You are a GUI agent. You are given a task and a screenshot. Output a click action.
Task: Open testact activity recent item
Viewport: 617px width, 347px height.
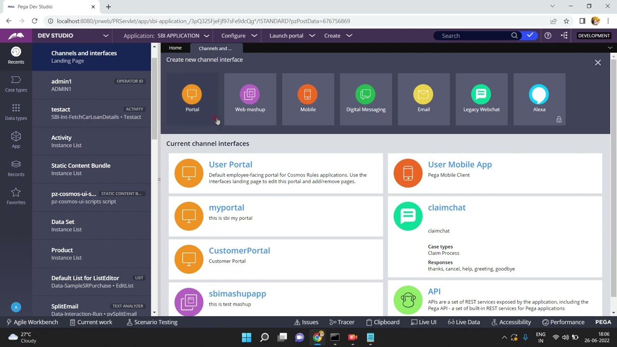pos(92,113)
